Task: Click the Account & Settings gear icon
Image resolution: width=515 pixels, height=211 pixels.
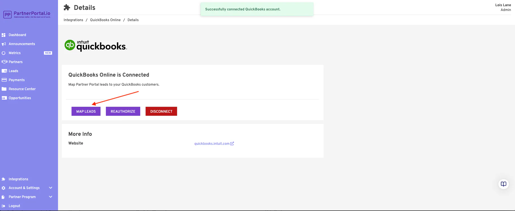Action: [x=4, y=188]
